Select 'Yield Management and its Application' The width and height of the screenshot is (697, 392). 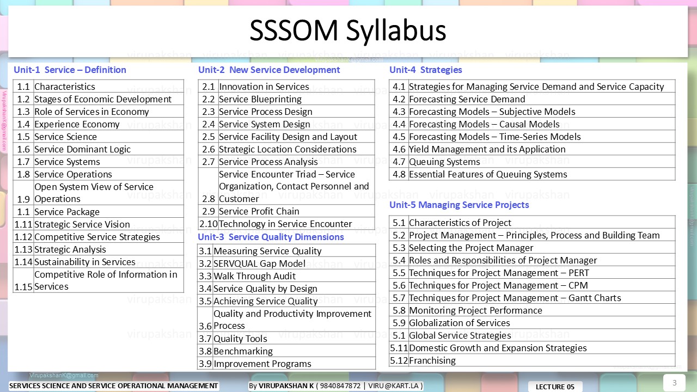tap(542, 149)
